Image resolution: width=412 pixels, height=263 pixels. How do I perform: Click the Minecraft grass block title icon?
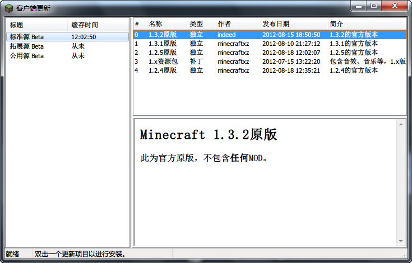tap(9, 8)
